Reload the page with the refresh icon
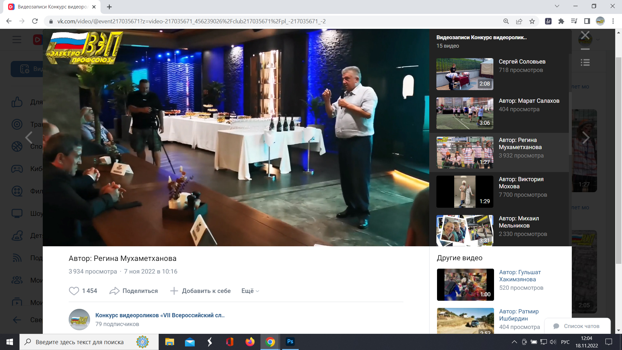Viewport: 622px width, 350px height. pos(35,21)
